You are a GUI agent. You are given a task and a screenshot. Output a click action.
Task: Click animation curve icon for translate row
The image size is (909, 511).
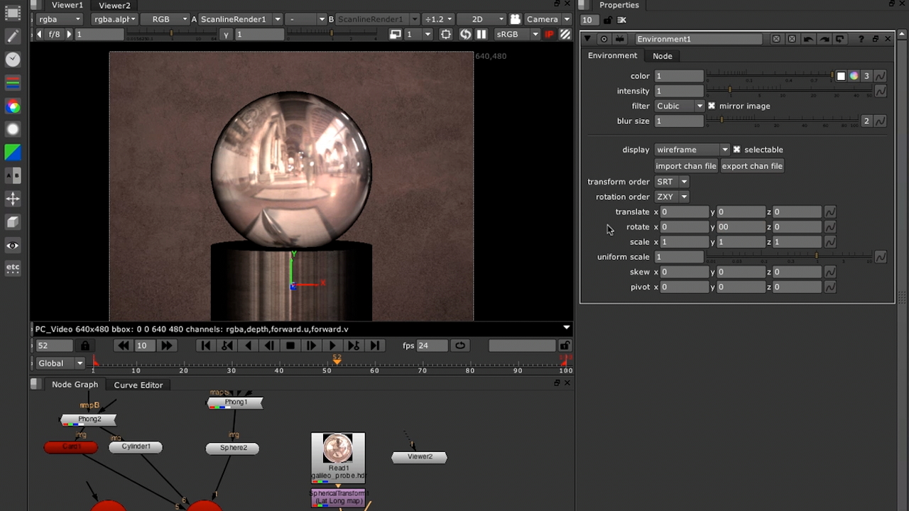(830, 211)
